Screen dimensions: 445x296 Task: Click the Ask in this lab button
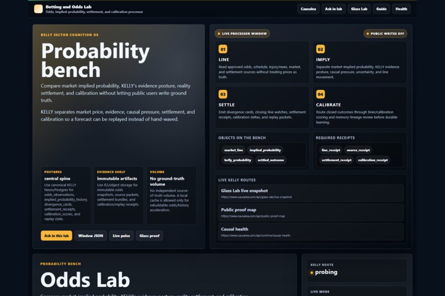56,236
